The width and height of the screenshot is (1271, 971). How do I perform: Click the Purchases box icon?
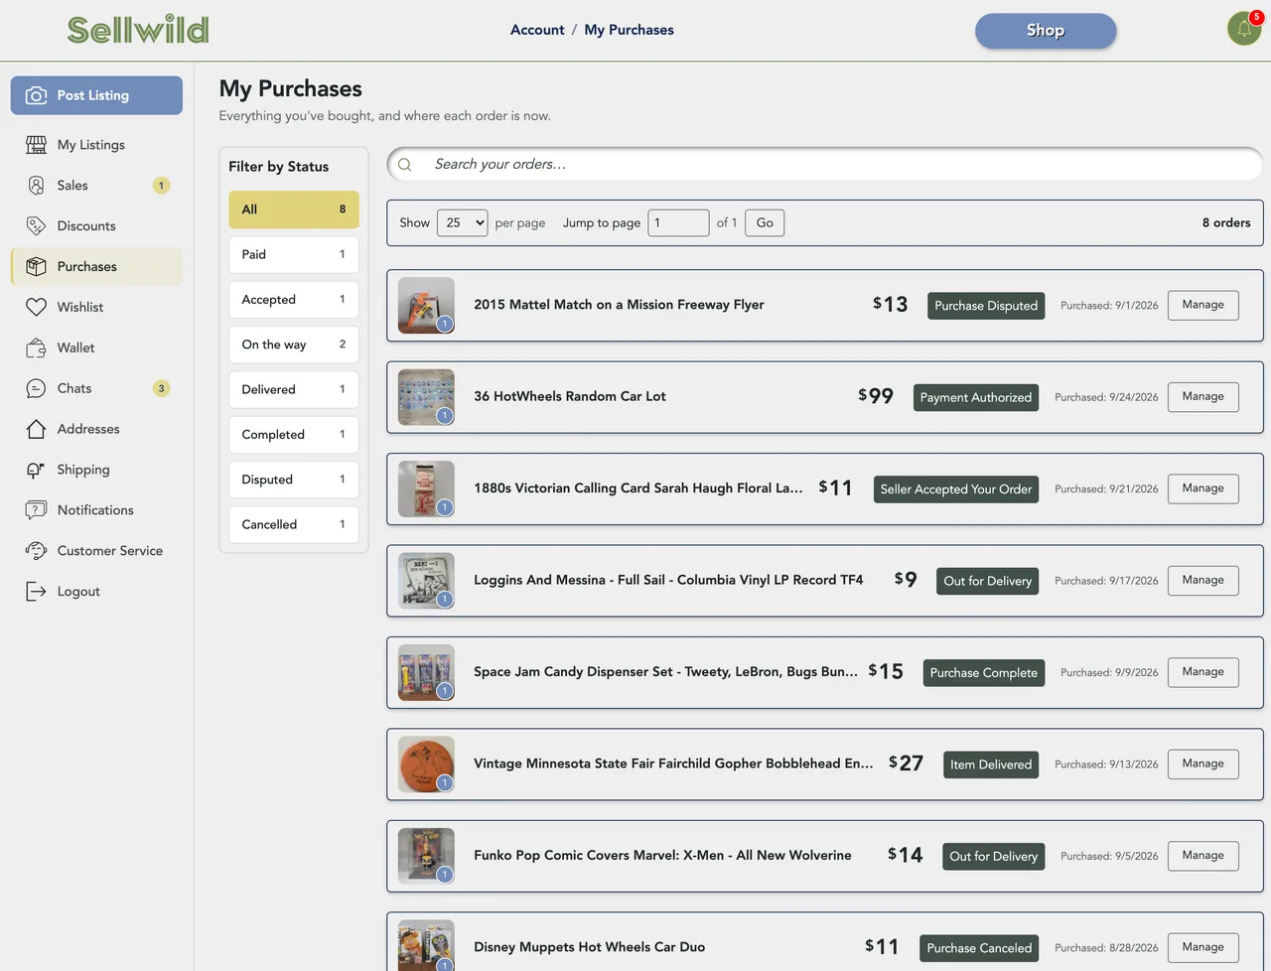[x=37, y=267]
